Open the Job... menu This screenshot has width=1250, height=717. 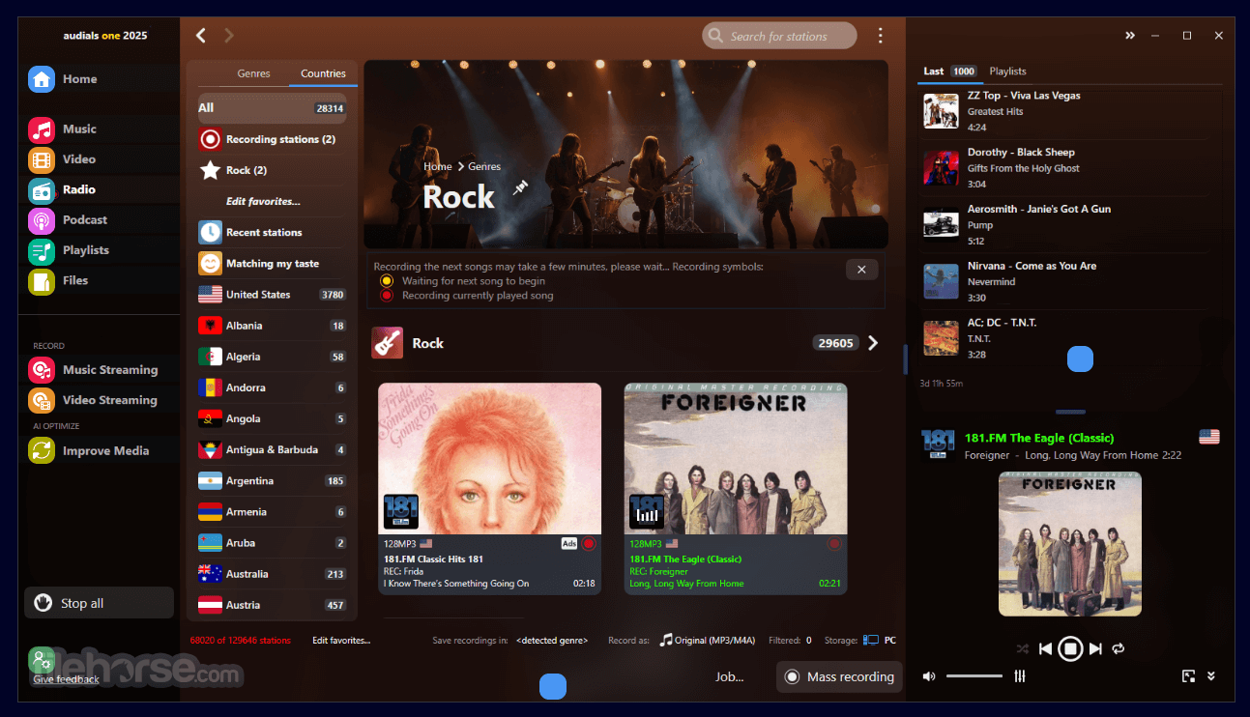tap(730, 676)
